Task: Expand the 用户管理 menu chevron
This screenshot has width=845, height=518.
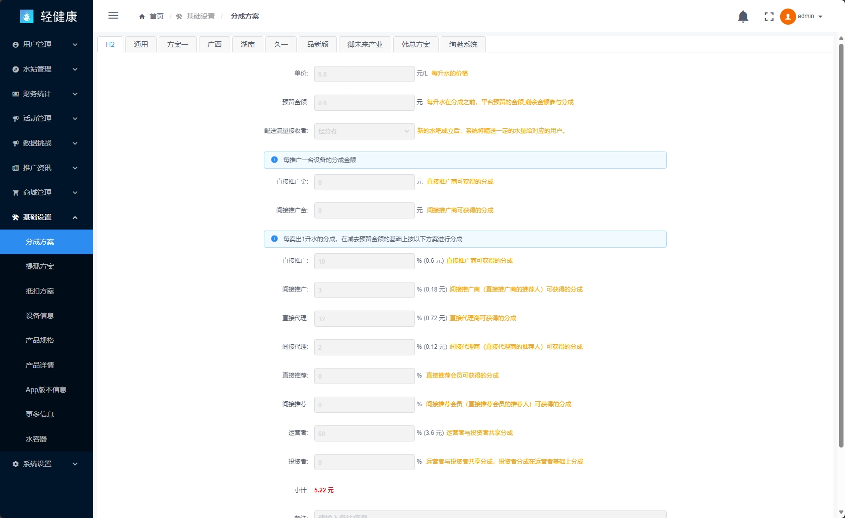Action: pos(75,45)
